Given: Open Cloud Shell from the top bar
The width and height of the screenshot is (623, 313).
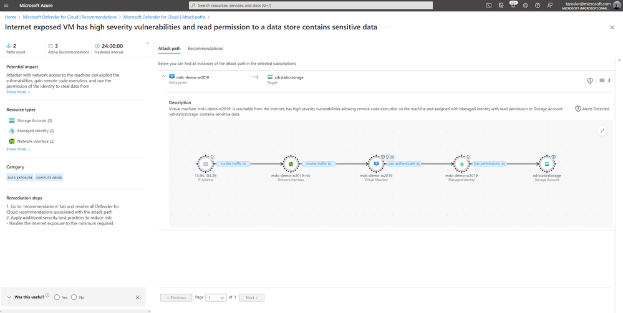Looking at the screenshot, I should (x=489, y=6).
